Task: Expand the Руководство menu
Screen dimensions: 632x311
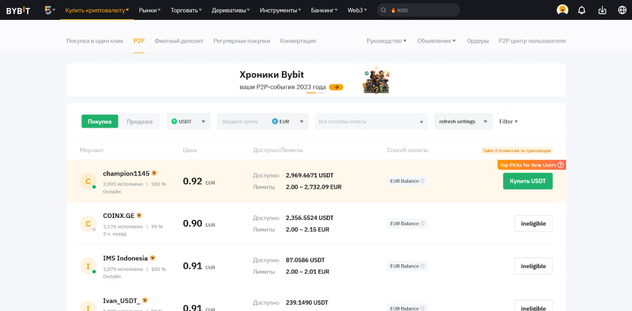Action: pyautogui.click(x=386, y=41)
